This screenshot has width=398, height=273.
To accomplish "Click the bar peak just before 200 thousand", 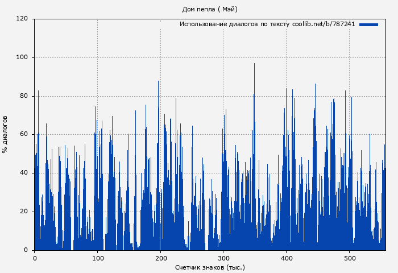I will pos(158,82).
